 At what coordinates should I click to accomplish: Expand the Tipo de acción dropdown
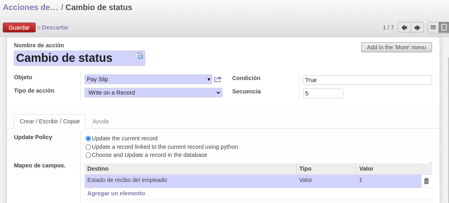click(153, 93)
